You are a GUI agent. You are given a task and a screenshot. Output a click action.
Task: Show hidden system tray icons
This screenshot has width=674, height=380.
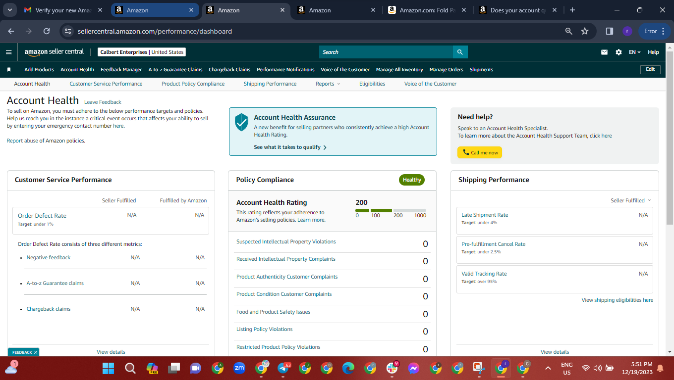(x=548, y=368)
